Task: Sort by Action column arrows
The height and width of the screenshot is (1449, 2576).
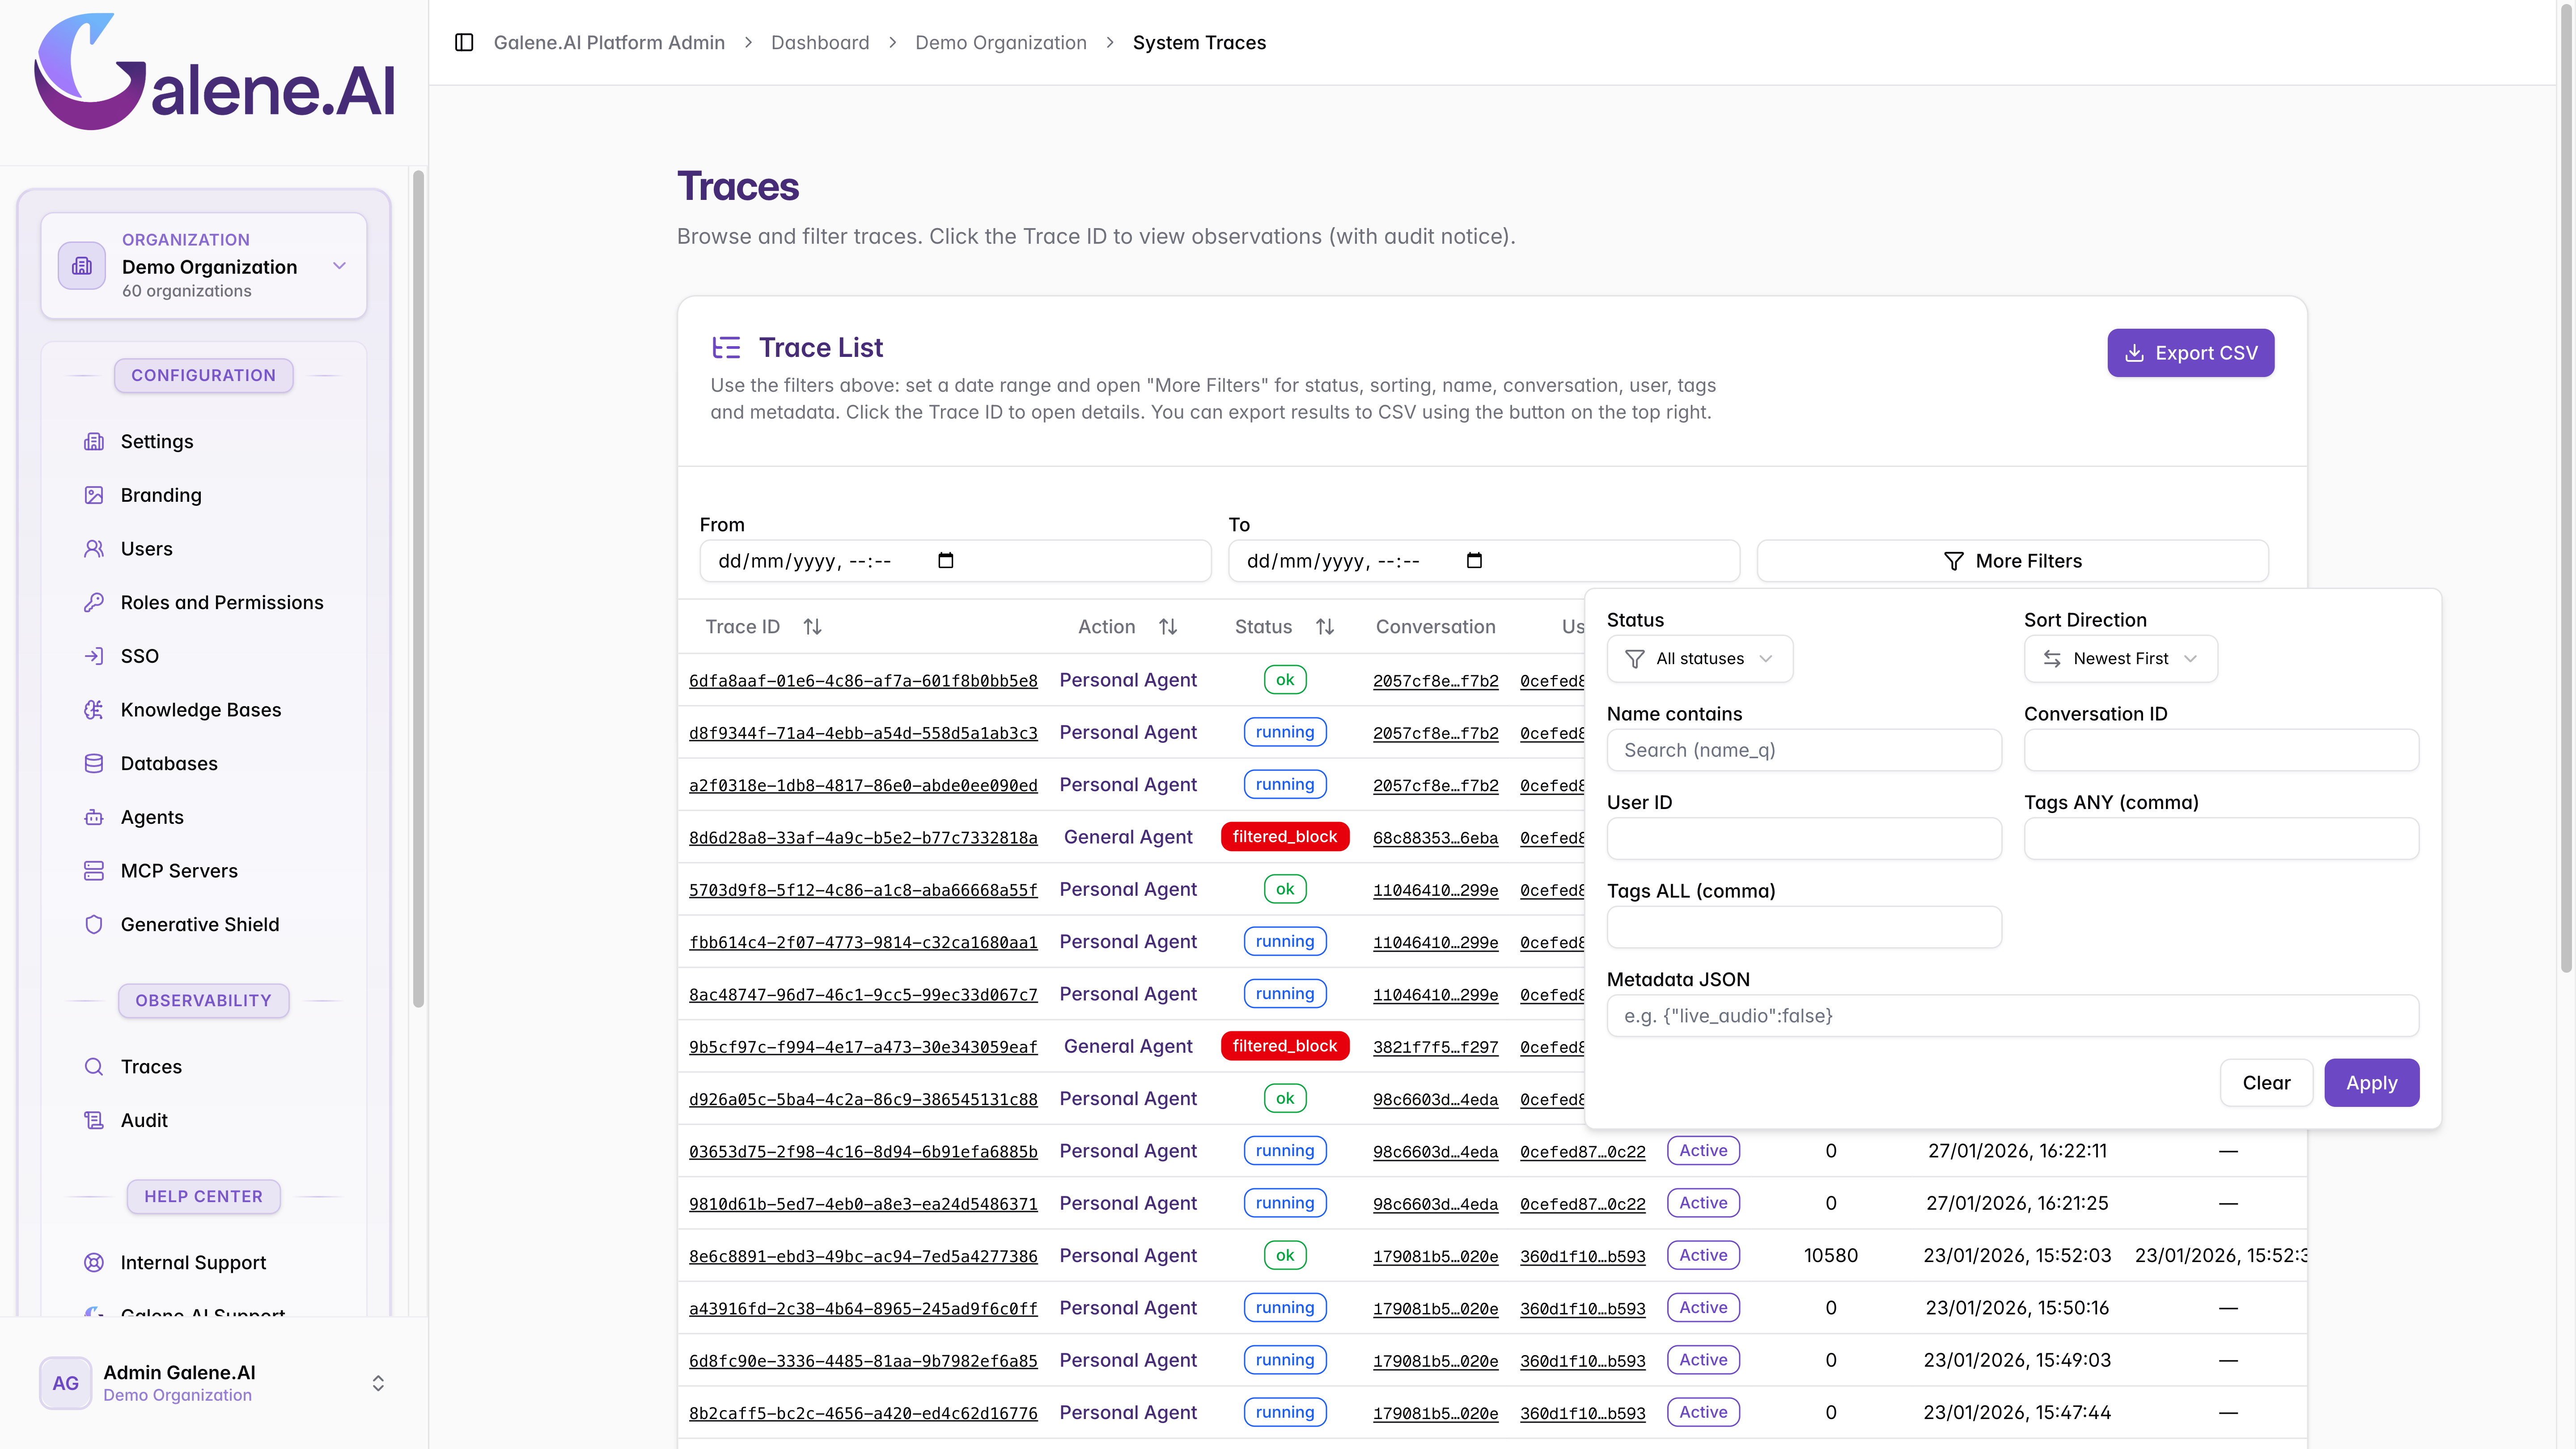Action: tap(1168, 626)
